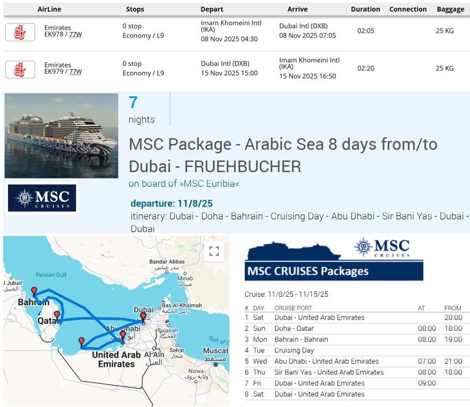
Task: Click the 77W aircraft code for EK978
Action: (76, 35)
